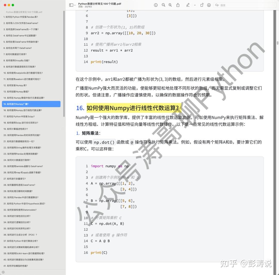Open outline item 1 如何在Python中安装Pandas库

(21, 17)
